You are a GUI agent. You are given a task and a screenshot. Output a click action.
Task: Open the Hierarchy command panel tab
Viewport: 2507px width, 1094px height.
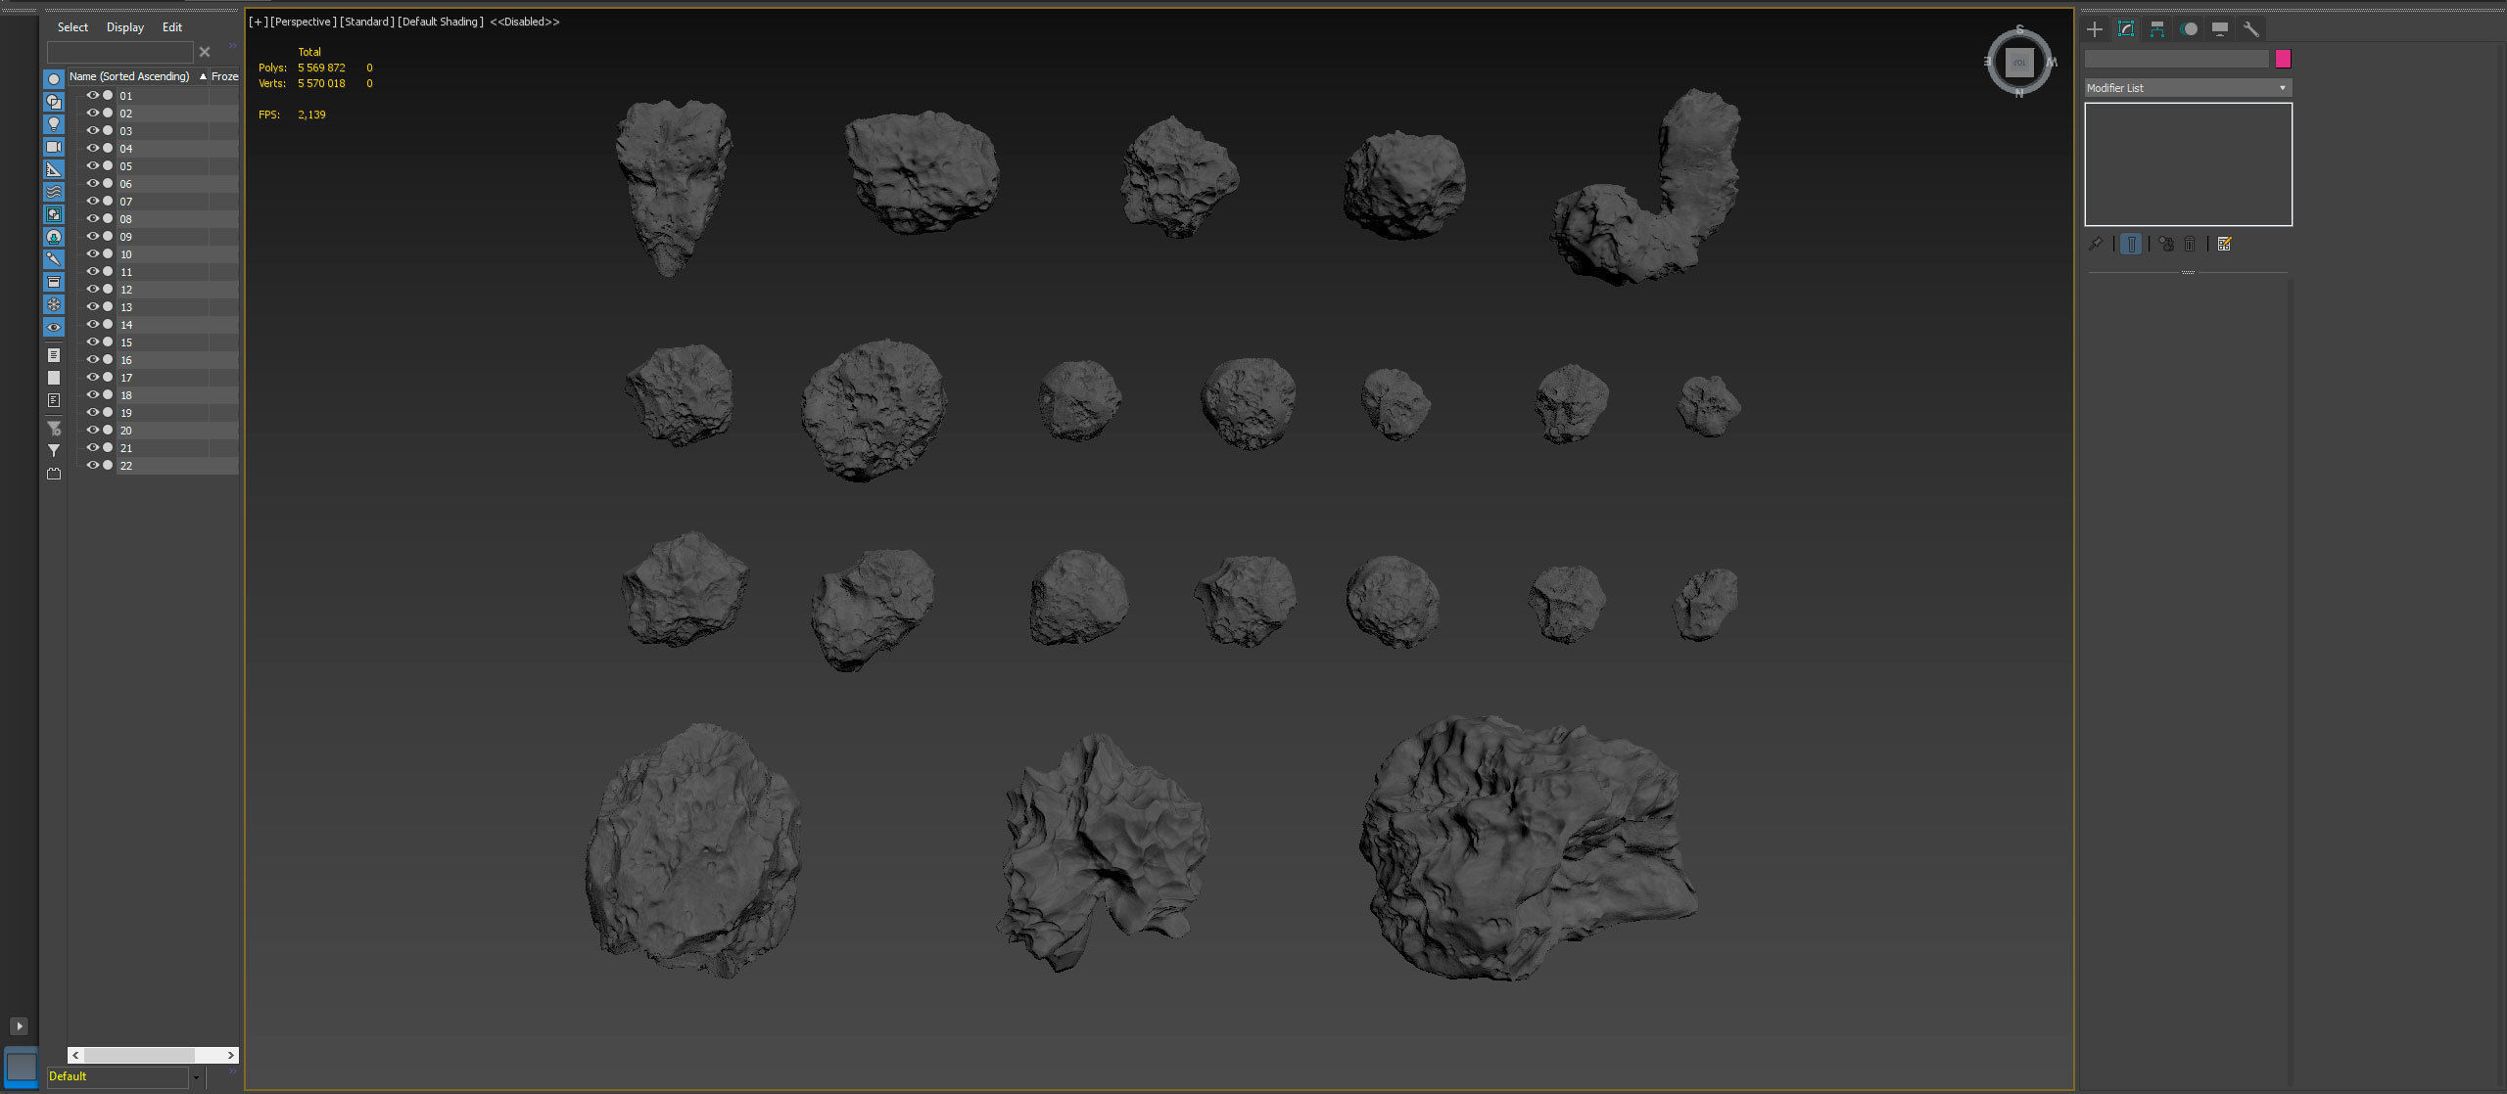(x=2157, y=29)
